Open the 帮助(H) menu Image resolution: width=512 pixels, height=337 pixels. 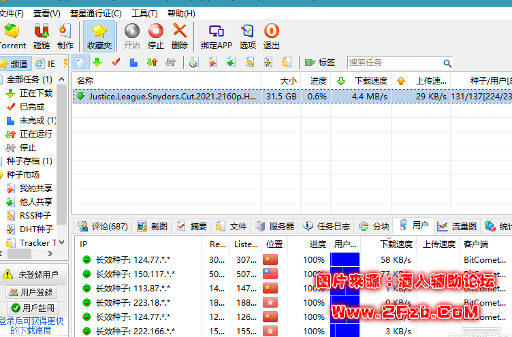(181, 14)
